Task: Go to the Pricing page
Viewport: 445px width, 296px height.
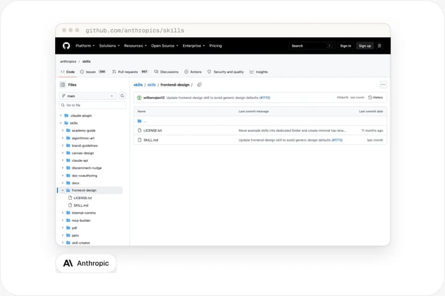Action: pos(216,46)
